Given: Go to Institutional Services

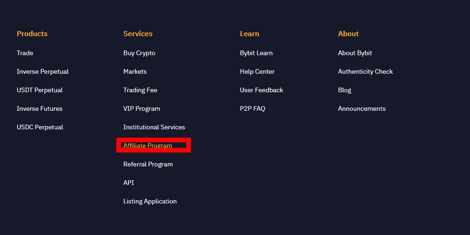Looking at the screenshot, I should [154, 127].
